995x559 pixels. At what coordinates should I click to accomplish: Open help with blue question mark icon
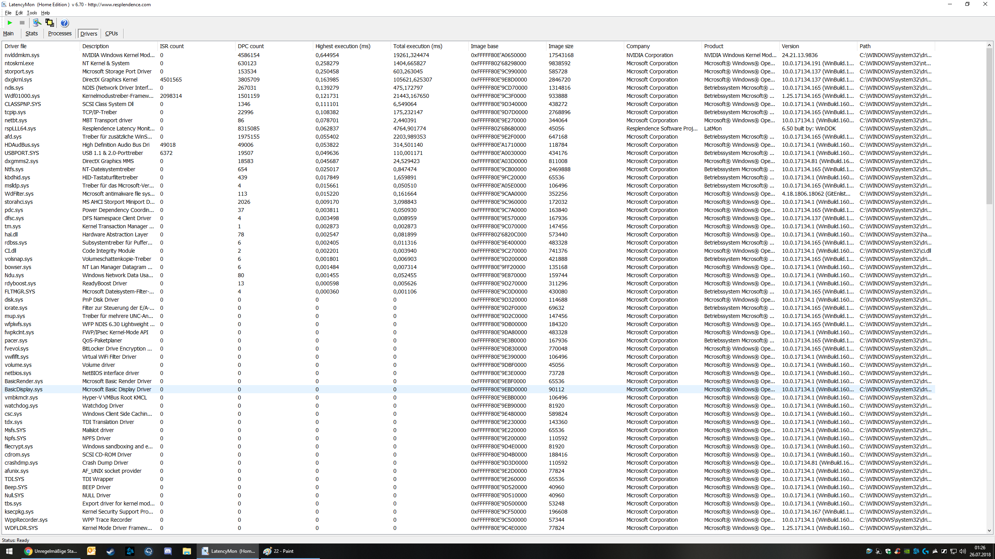pyautogui.click(x=65, y=23)
